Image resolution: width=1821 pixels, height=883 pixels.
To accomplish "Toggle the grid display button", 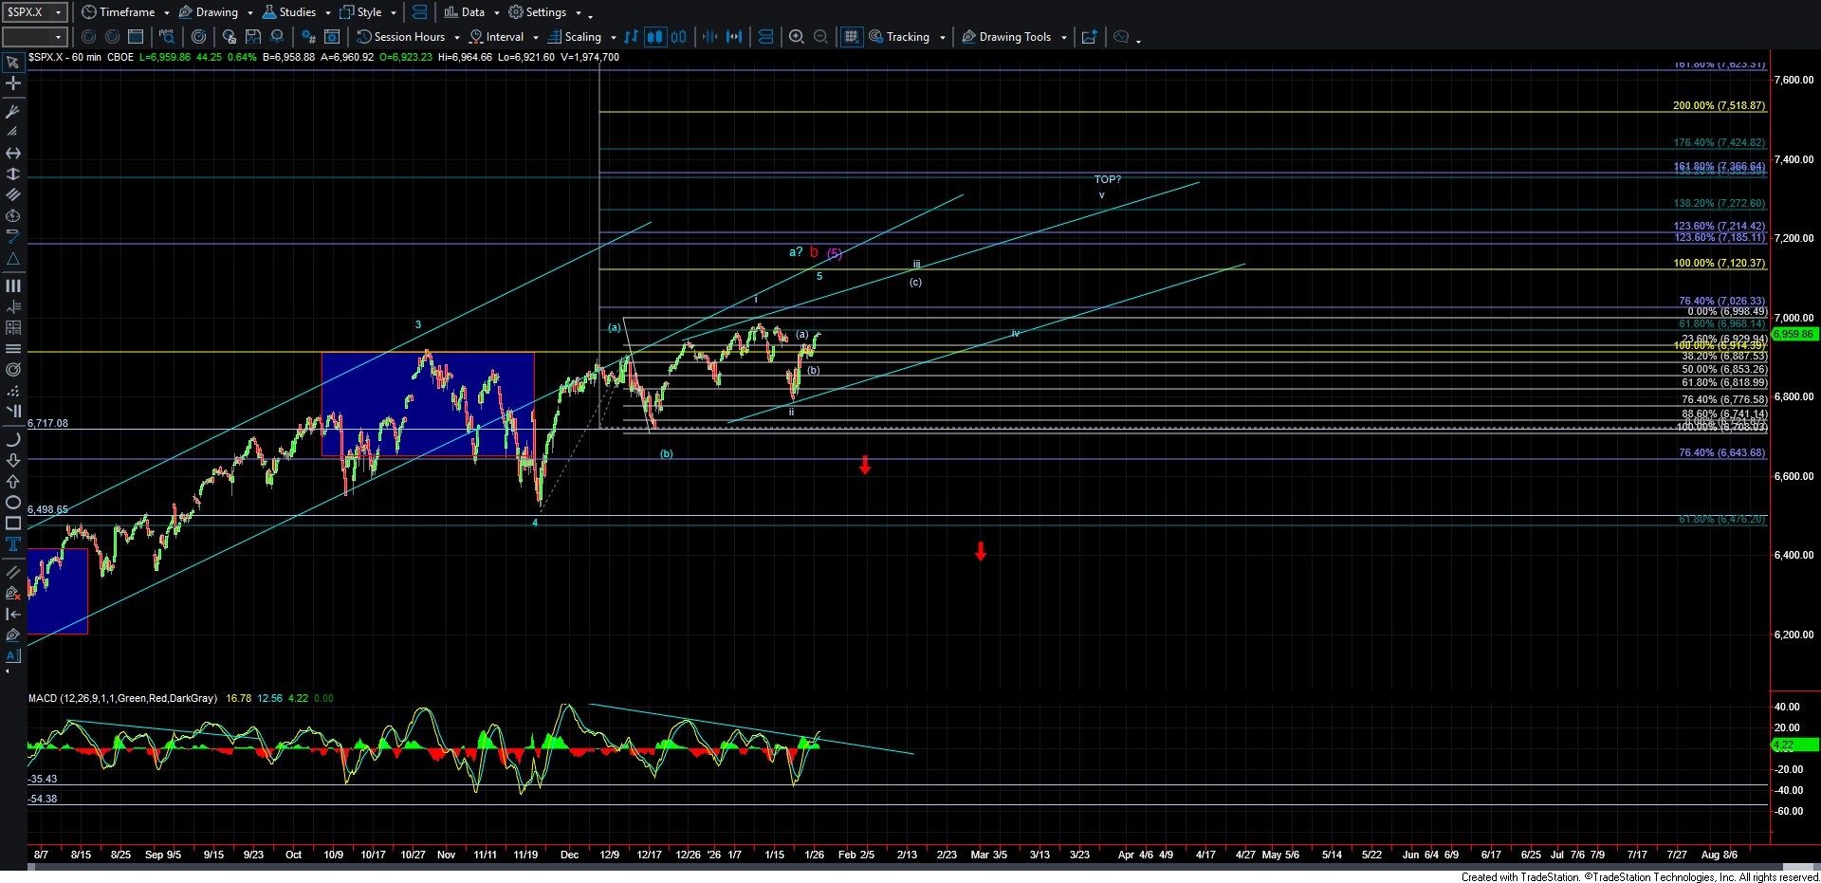I will [x=851, y=37].
